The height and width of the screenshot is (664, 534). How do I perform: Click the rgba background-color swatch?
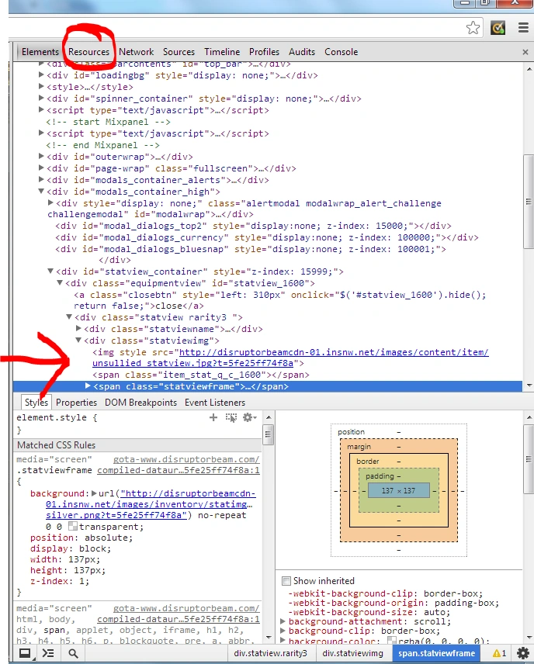click(x=392, y=641)
